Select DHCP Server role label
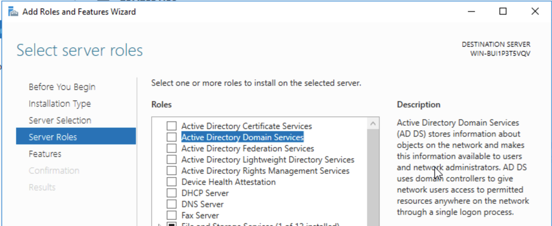The width and height of the screenshot is (552, 226). (206, 193)
